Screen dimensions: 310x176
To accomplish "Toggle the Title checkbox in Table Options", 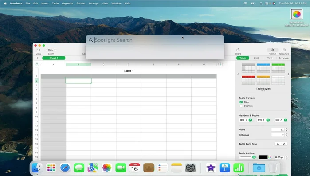I will point(241,102).
